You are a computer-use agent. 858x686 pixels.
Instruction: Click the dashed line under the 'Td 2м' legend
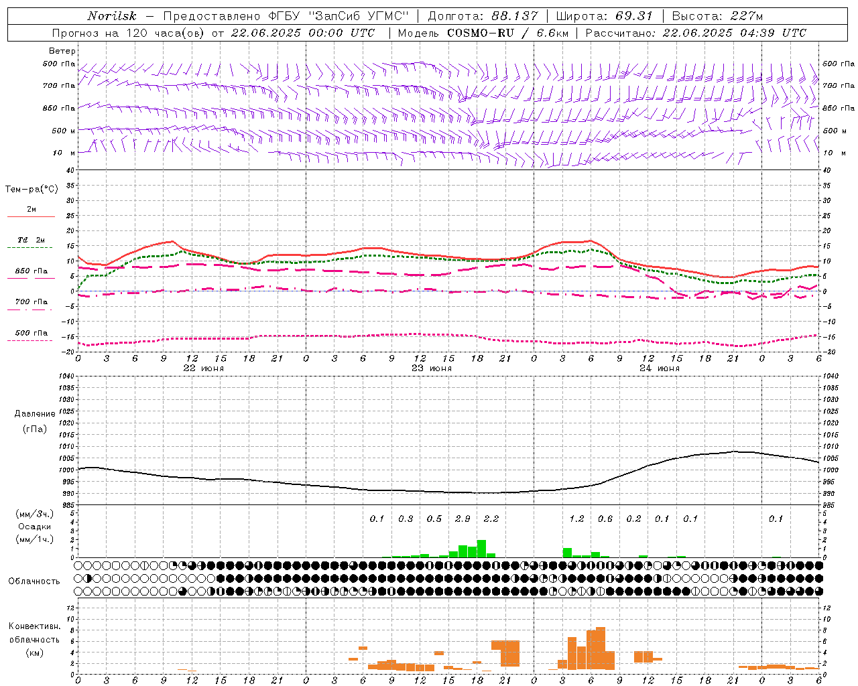coord(30,247)
